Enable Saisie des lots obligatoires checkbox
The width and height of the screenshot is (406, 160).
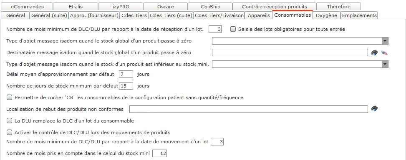pos(233,29)
